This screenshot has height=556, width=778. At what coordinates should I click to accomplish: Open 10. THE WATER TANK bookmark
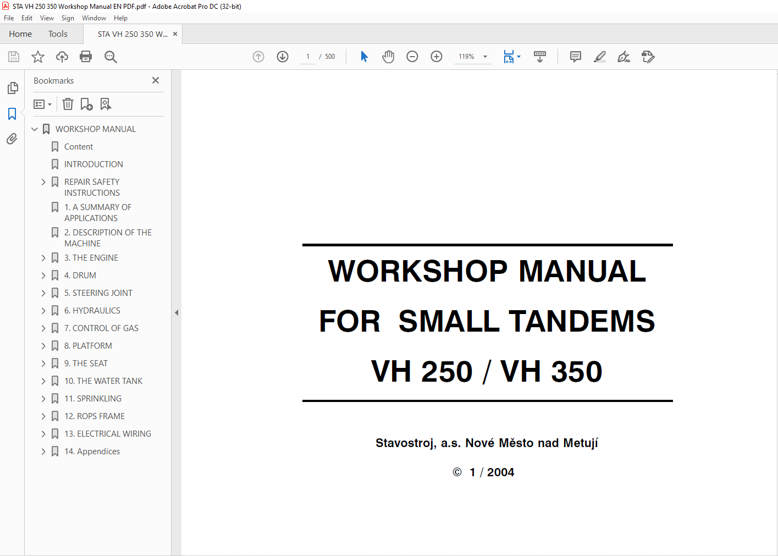point(103,381)
